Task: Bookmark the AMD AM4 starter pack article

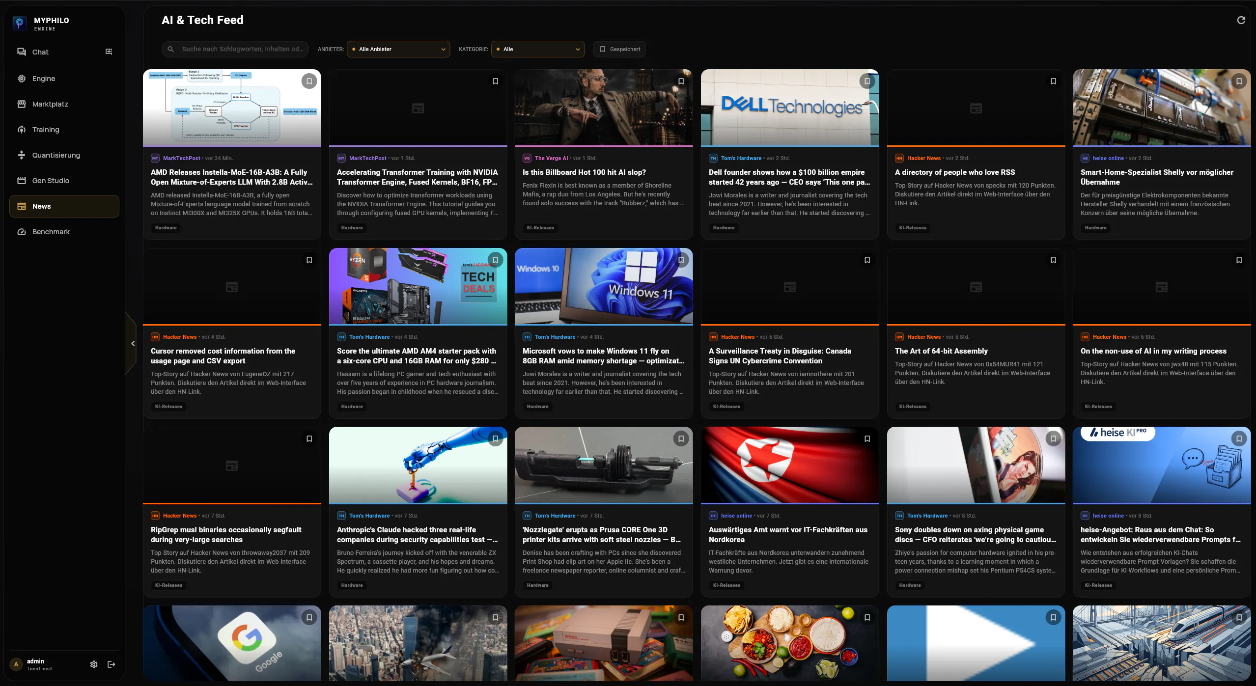Action: [495, 260]
